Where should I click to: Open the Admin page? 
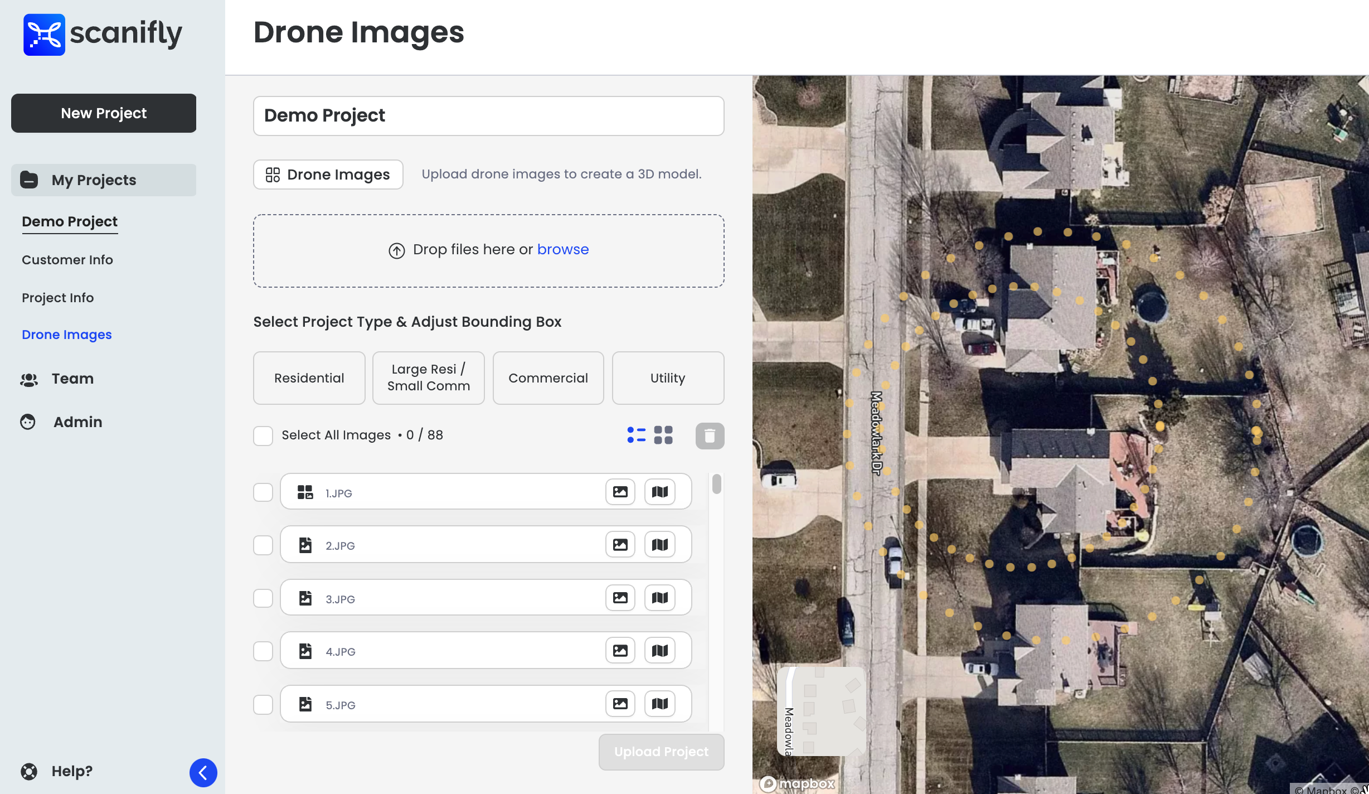(x=78, y=422)
